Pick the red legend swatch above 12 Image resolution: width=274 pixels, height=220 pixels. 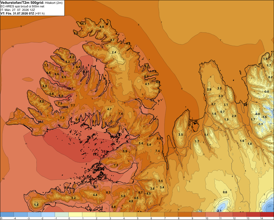239,214
